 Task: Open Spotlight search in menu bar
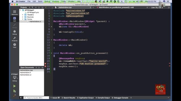pyautogui.click(x=160, y=1)
